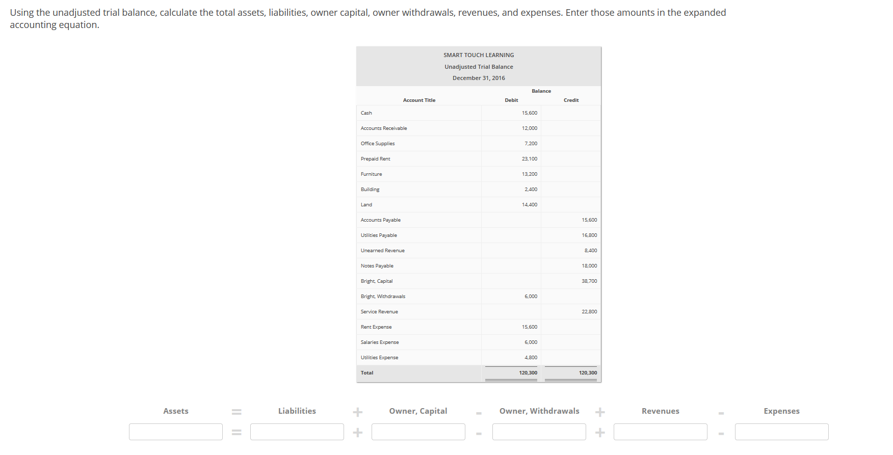Select the Bright, Capital row label

coord(377,281)
